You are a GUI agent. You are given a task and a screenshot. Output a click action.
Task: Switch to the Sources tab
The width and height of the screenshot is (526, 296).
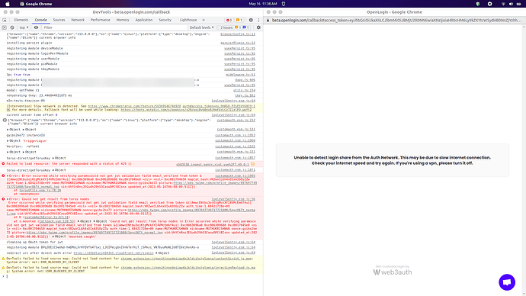[59, 20]
